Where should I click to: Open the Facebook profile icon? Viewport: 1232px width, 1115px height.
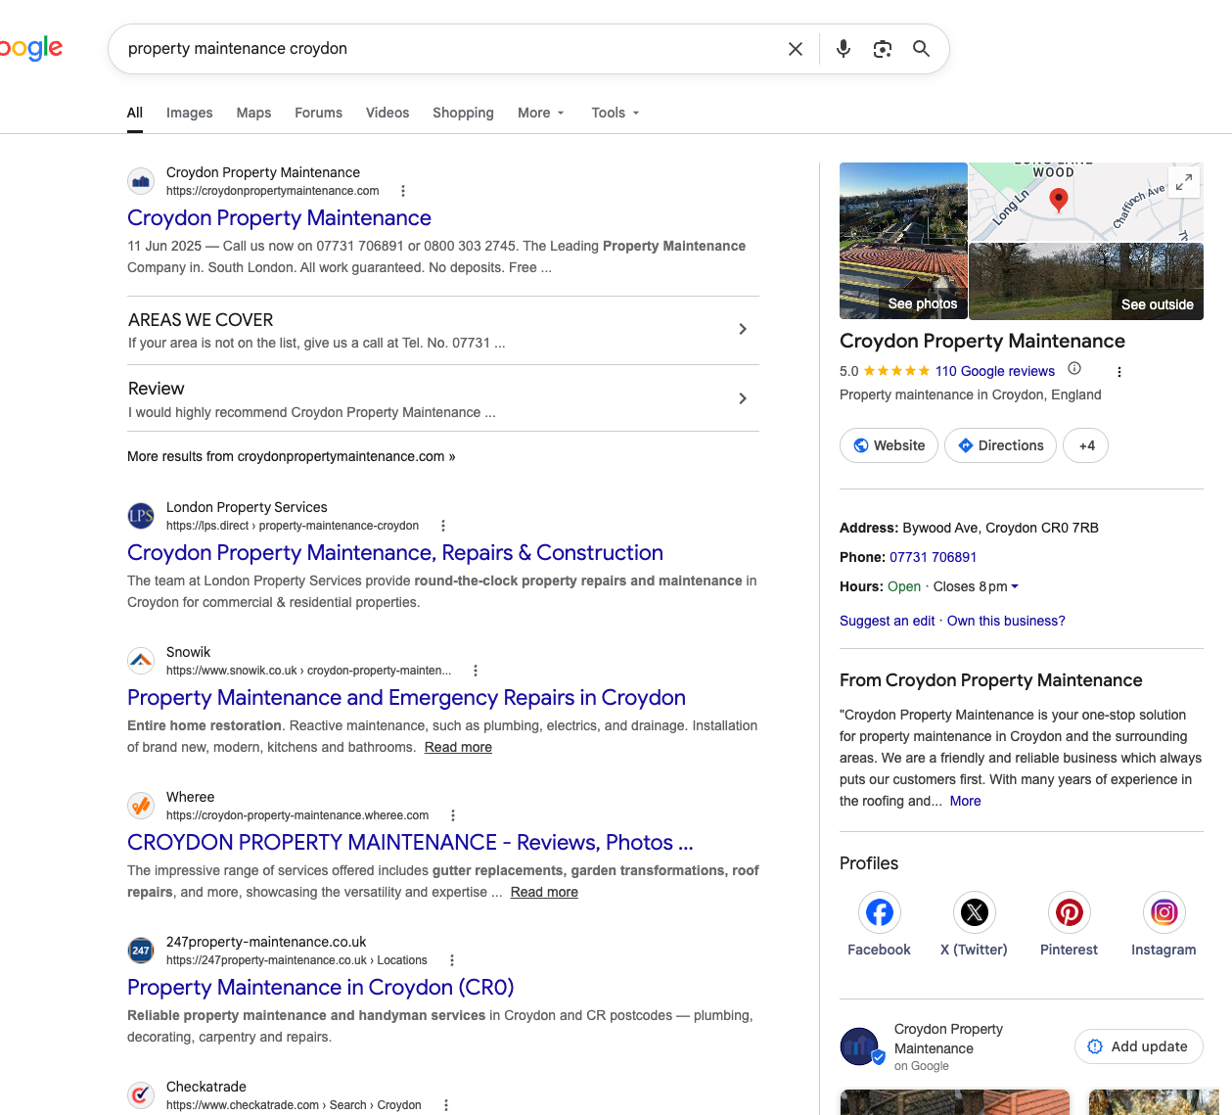point(879,913)
